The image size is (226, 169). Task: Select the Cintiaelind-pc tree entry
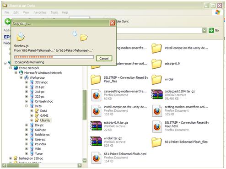tap(44, 101)
